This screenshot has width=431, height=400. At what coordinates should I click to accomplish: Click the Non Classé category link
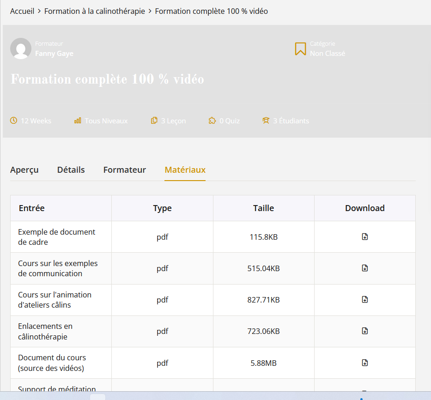click(328, 54)
